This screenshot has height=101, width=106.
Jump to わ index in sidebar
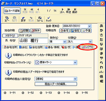click(101, 67)
